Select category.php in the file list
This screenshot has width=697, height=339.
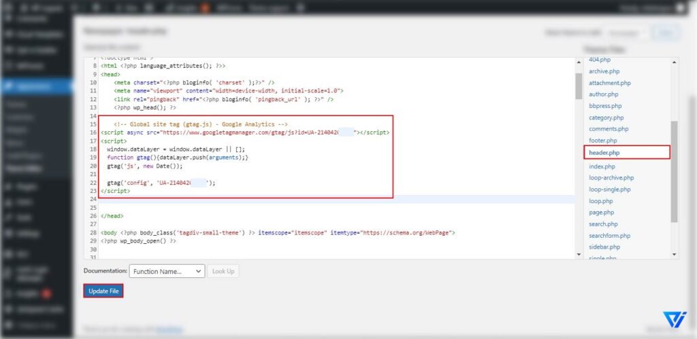pyautogui.click(x=606, y=118)
